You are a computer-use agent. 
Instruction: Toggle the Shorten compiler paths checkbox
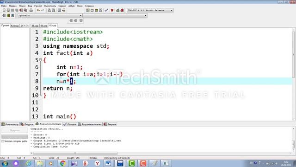click(x=3, y=141)
